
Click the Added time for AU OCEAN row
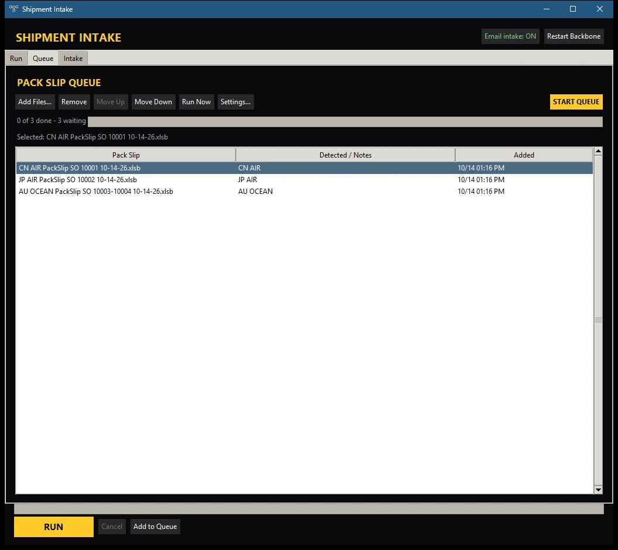click(481, 192)
